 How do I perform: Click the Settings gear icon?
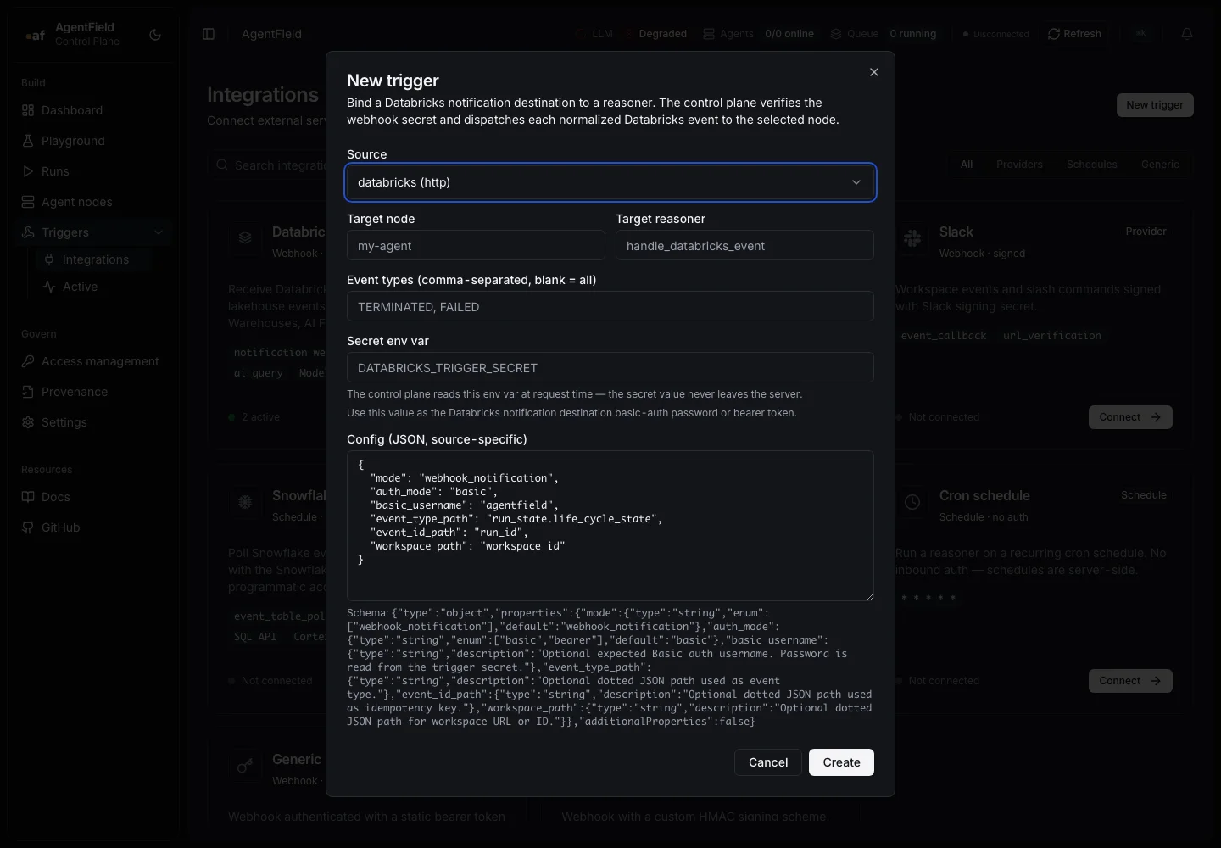[28, 422]
